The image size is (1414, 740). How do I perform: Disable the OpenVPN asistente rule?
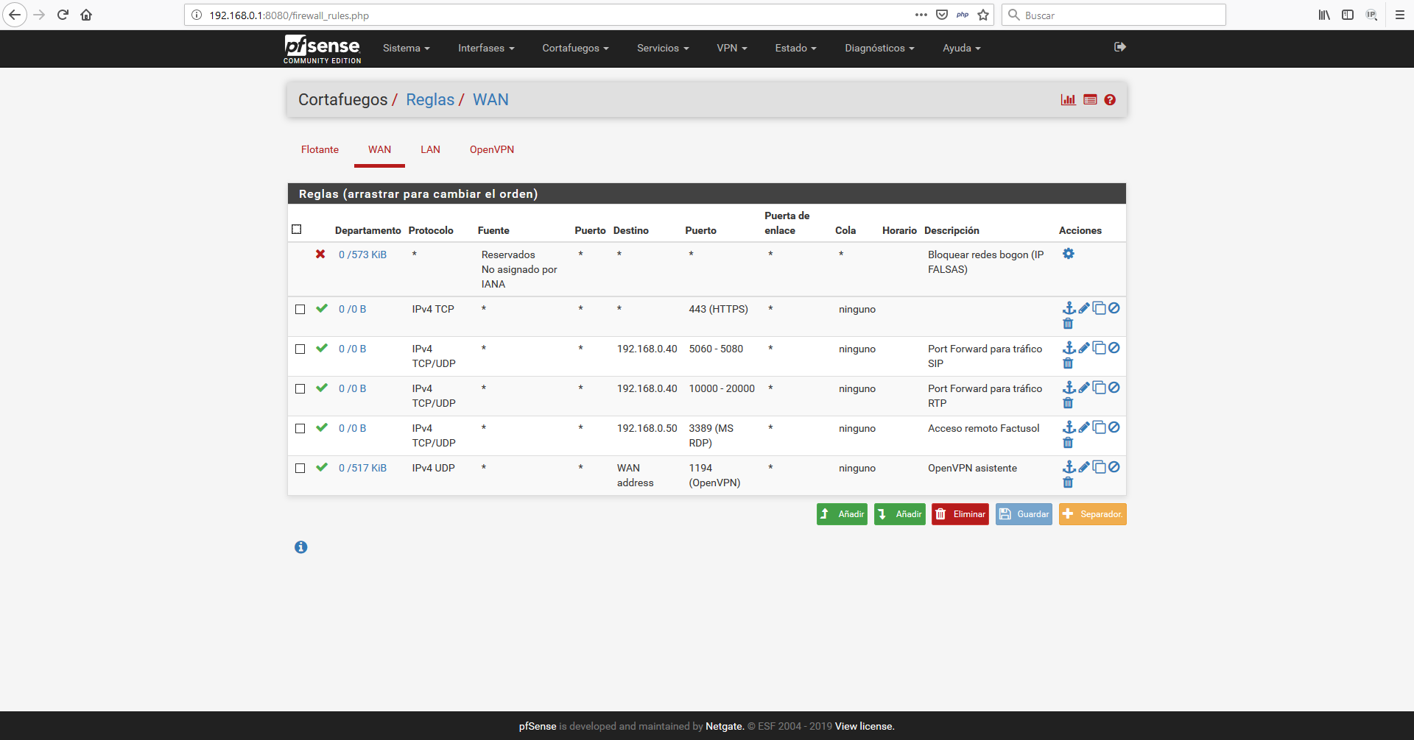coord(1114,467)
